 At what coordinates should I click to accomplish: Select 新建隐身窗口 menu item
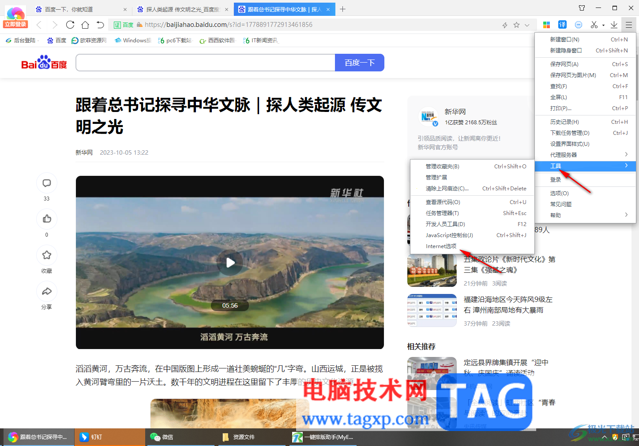point(585,51)
